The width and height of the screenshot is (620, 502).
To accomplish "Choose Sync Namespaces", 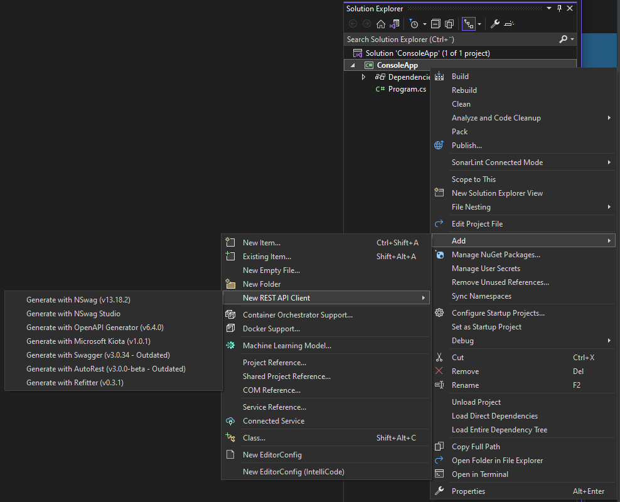I will (x=523, y=296).
